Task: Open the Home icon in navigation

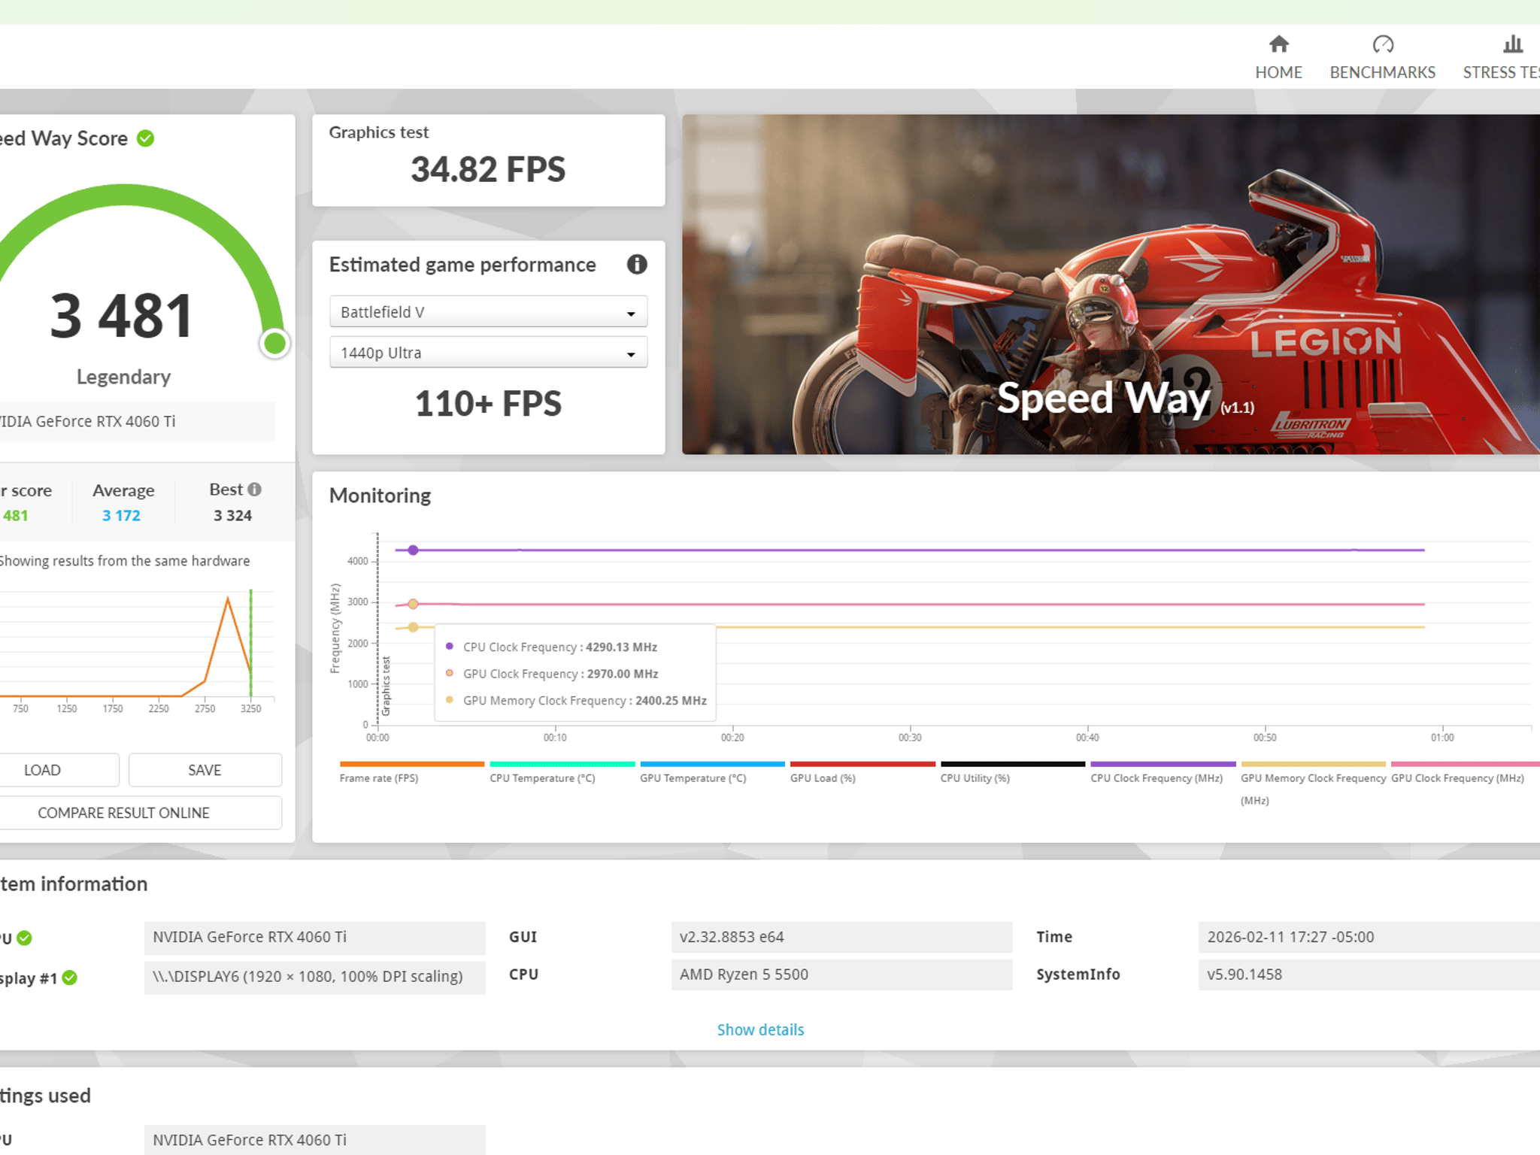Action: click(1278, 44)
